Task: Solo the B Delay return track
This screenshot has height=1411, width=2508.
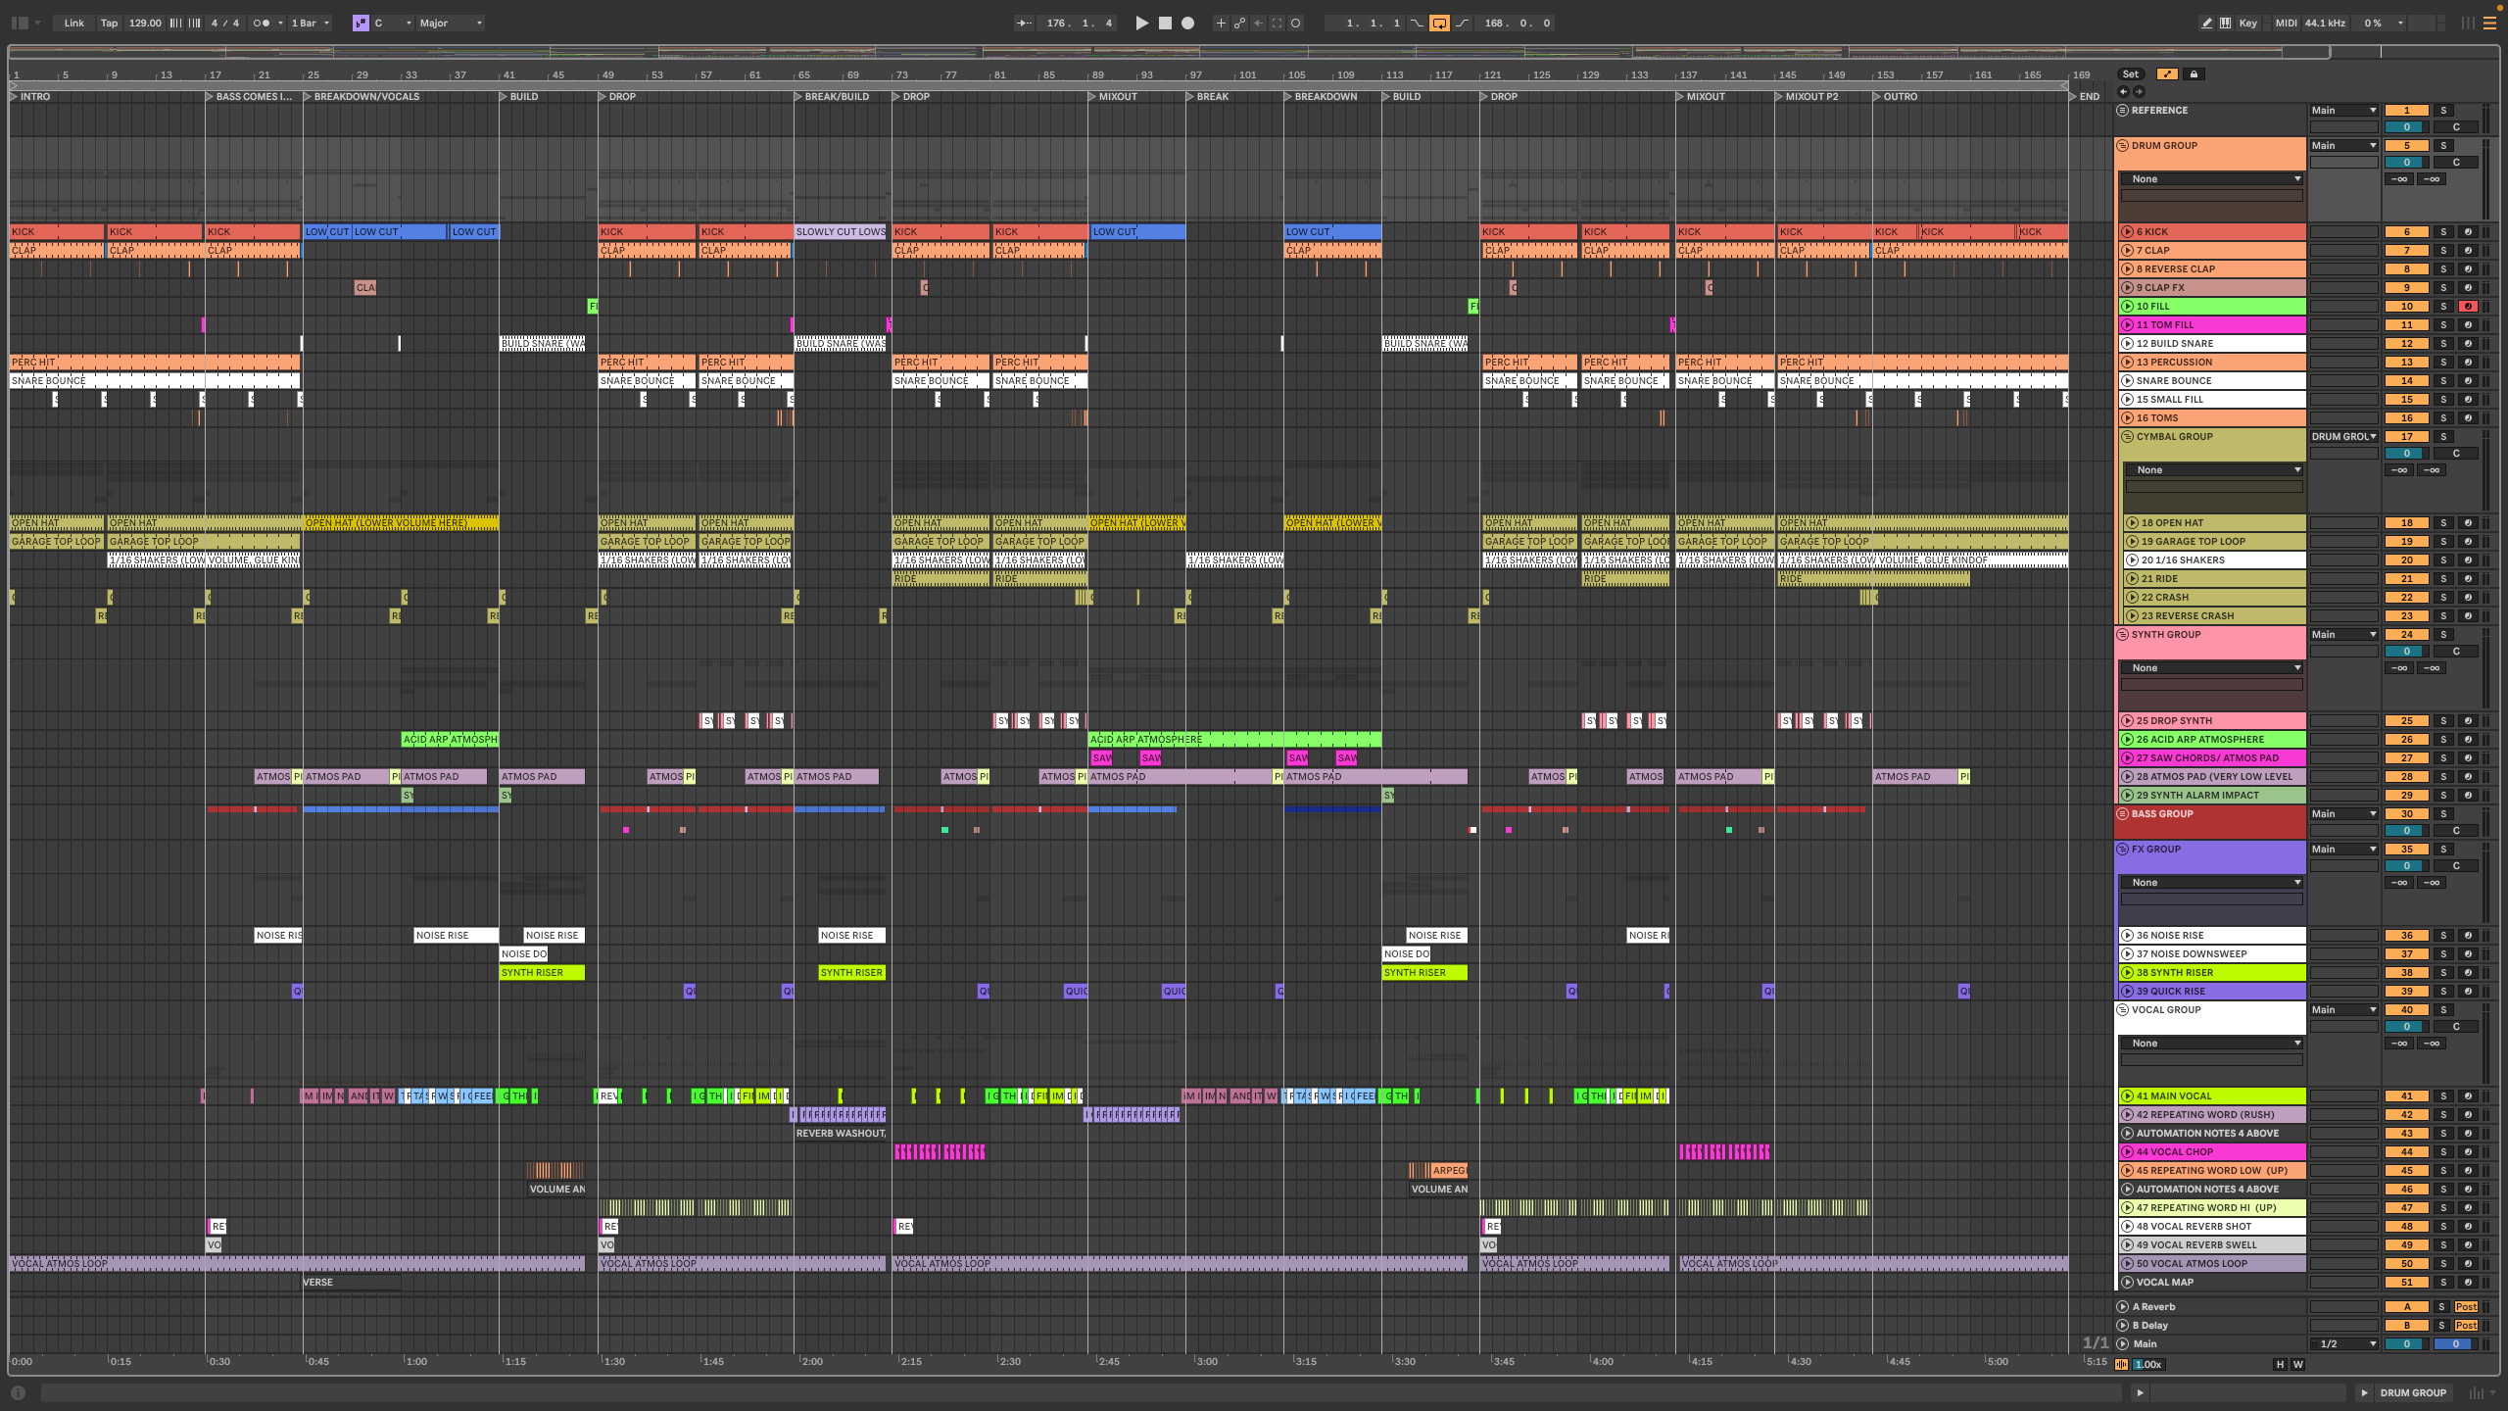Action: click(x=2441, y=1326)
